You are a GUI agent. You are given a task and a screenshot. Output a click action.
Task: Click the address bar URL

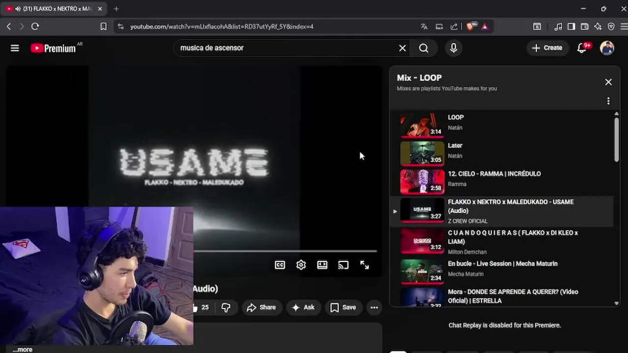coord(222,26)
